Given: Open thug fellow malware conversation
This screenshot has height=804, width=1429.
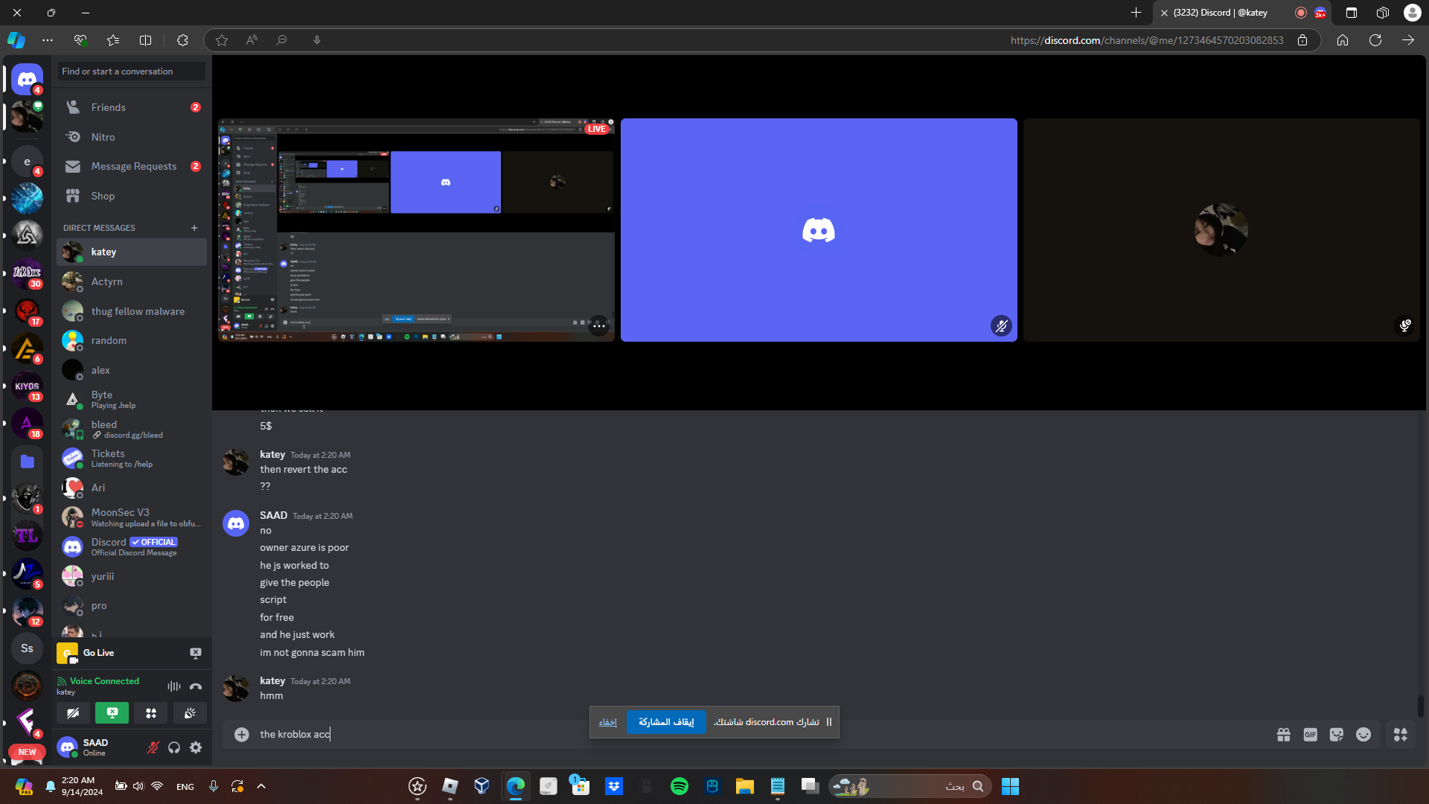Looking at the screenshot, I should coord(132,311).
